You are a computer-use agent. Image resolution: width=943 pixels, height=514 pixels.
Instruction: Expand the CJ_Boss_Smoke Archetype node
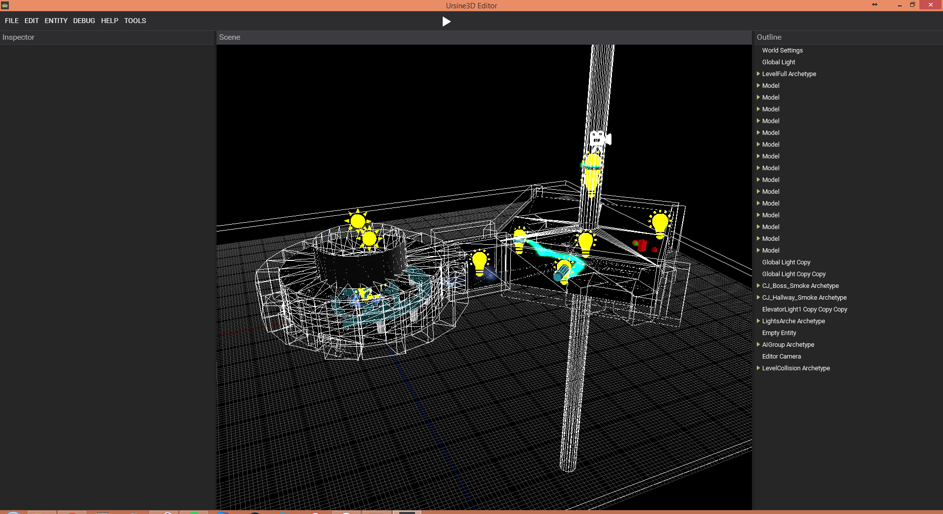pyautogui.click(x=758, y=286)
